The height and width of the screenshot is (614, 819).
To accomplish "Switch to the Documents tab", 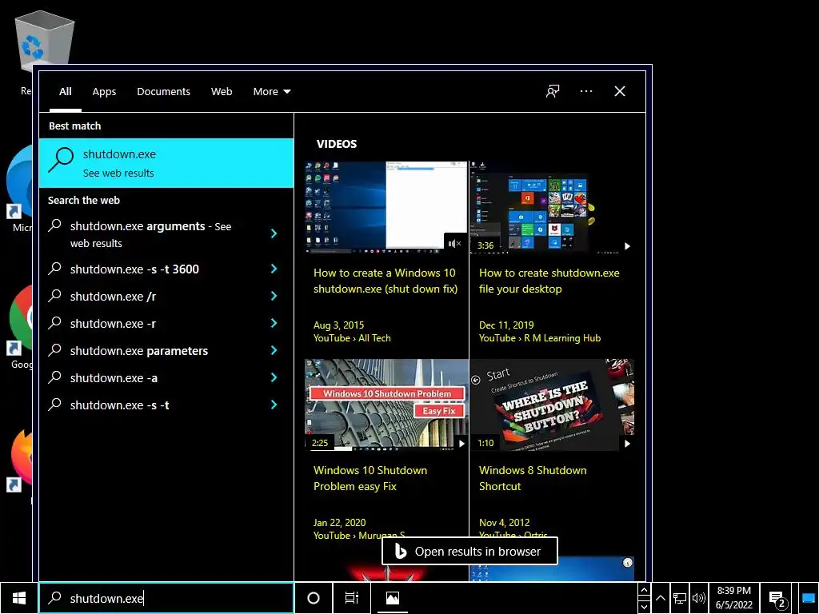I will pos(163,91).
